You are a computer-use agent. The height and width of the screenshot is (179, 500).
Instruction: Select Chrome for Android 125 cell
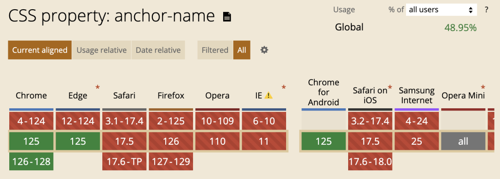click(324, 141)
